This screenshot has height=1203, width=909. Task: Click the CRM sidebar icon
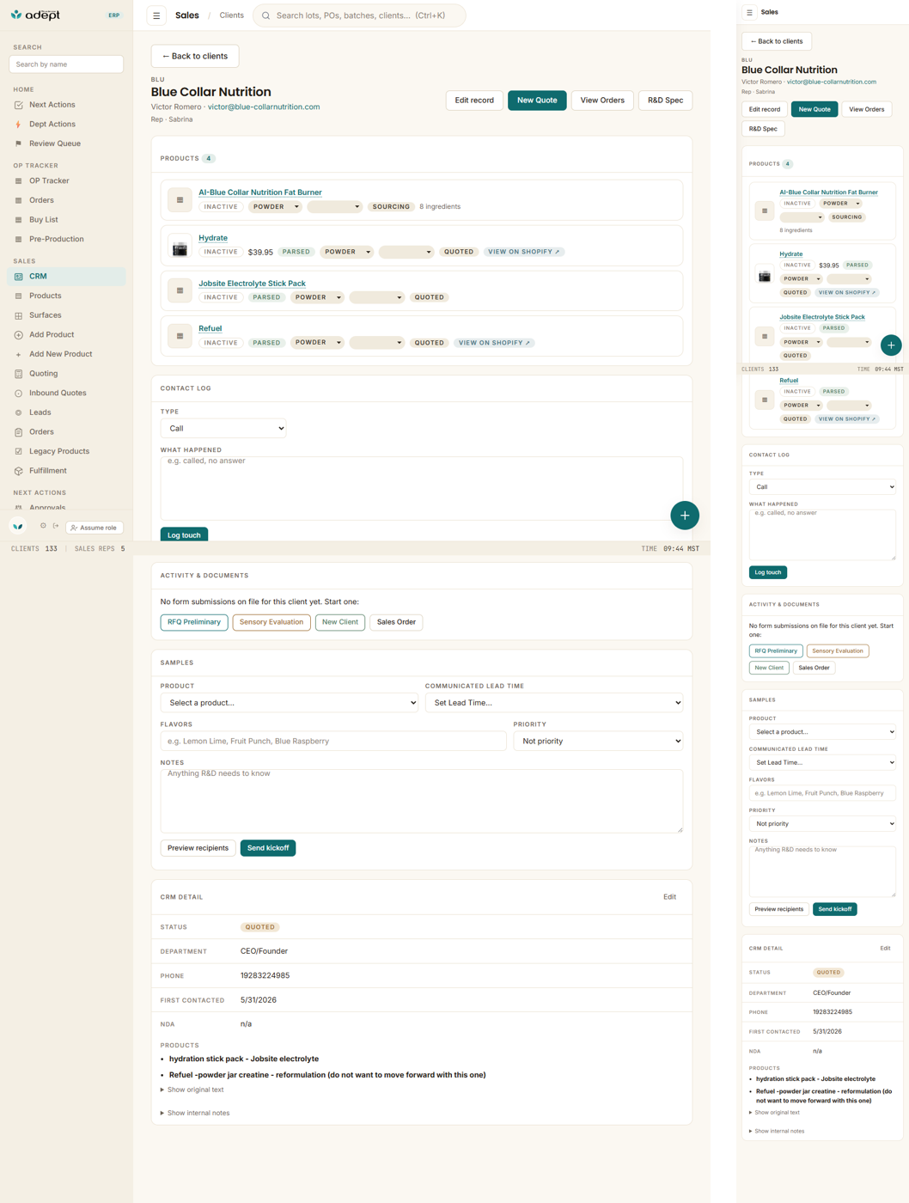click(18, 277)
